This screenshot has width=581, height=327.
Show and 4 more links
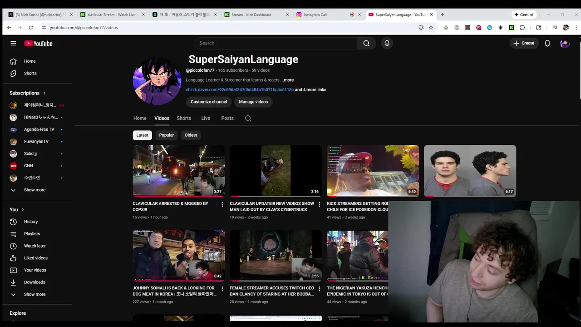pyautogui.click(x=310, y=90)
